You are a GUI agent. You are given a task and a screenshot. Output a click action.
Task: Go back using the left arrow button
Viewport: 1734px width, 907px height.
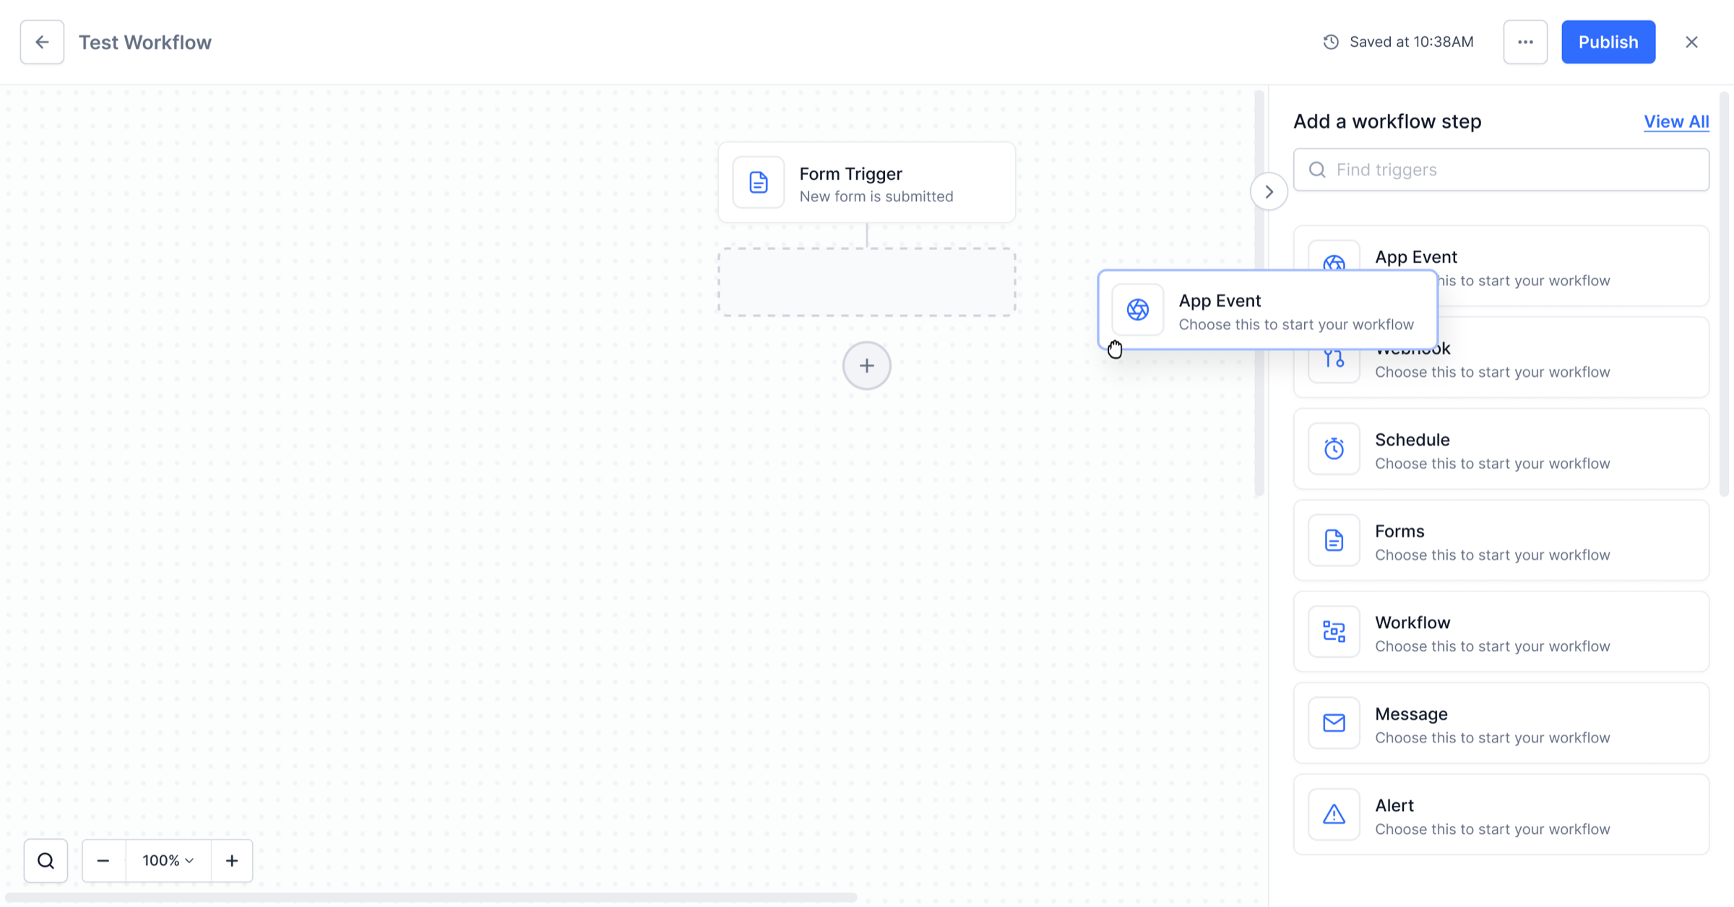coord(42,42)
